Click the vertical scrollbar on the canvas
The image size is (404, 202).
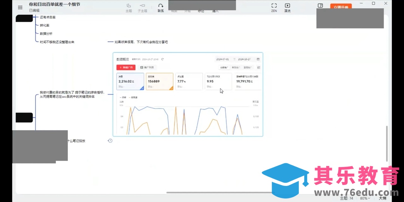(x=387, y=144)
